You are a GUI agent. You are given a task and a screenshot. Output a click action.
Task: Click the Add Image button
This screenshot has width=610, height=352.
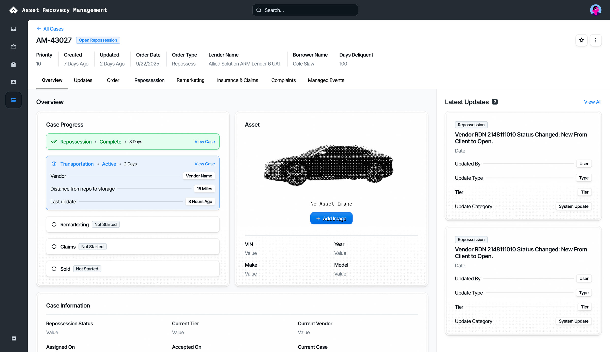click(331, 218)
